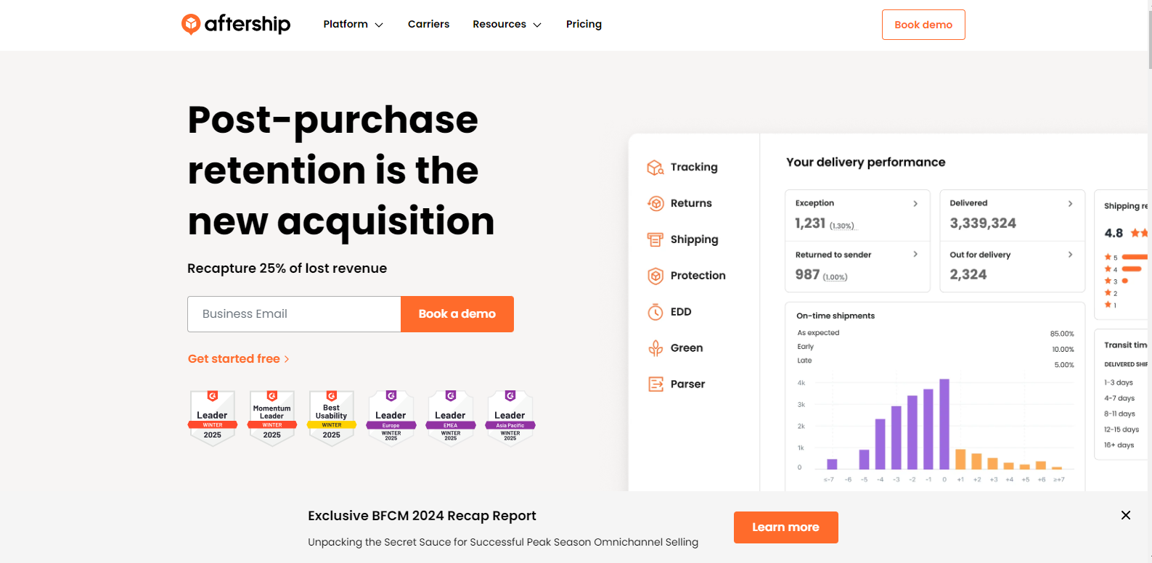Open Returned to sender arrow
The height and width of the screenshot is (563, 1152).
pos(915,255)
